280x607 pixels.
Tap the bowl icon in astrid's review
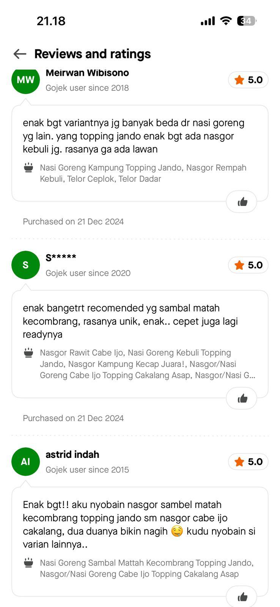point(28,563)
